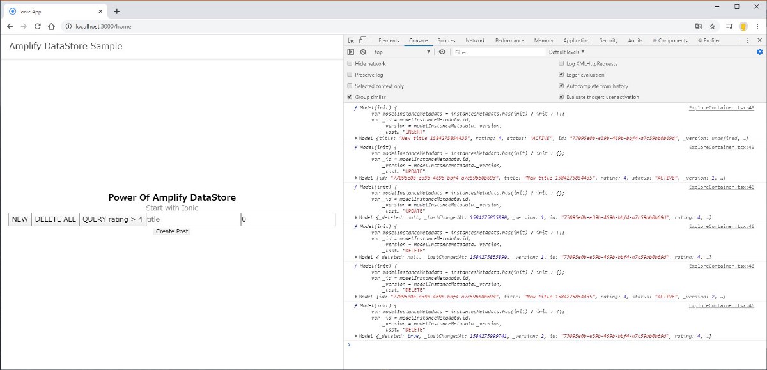Click the Create Post button
The image size is (767, 370).
pyautogui.click(x=172, y=231)
